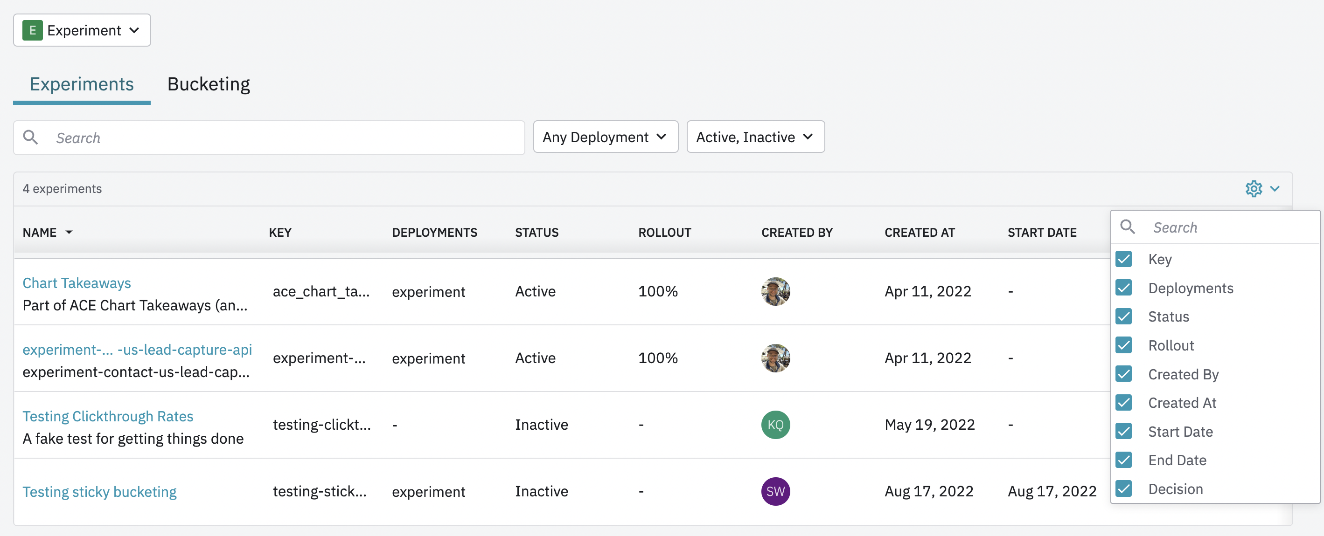Click the green E project icon
The height and width of the screenshot is (536, 1324).
point(32,30)
